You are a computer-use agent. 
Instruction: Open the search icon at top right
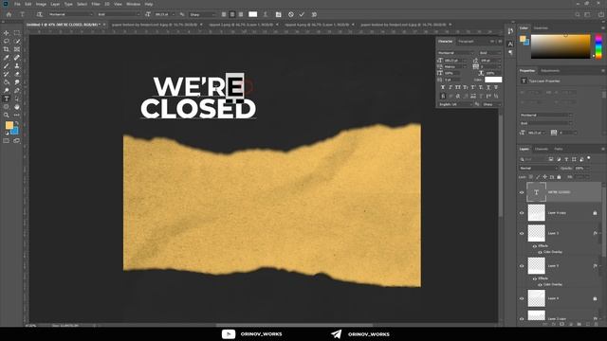point(578,14)
